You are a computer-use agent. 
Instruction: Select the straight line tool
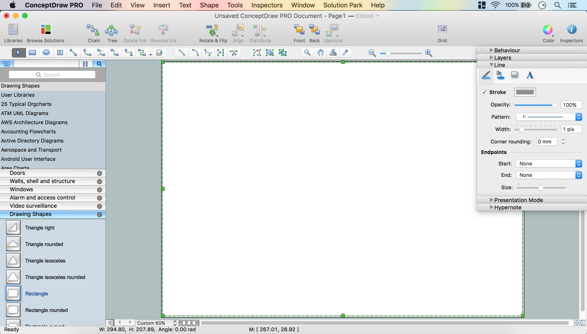coord(182,53)
